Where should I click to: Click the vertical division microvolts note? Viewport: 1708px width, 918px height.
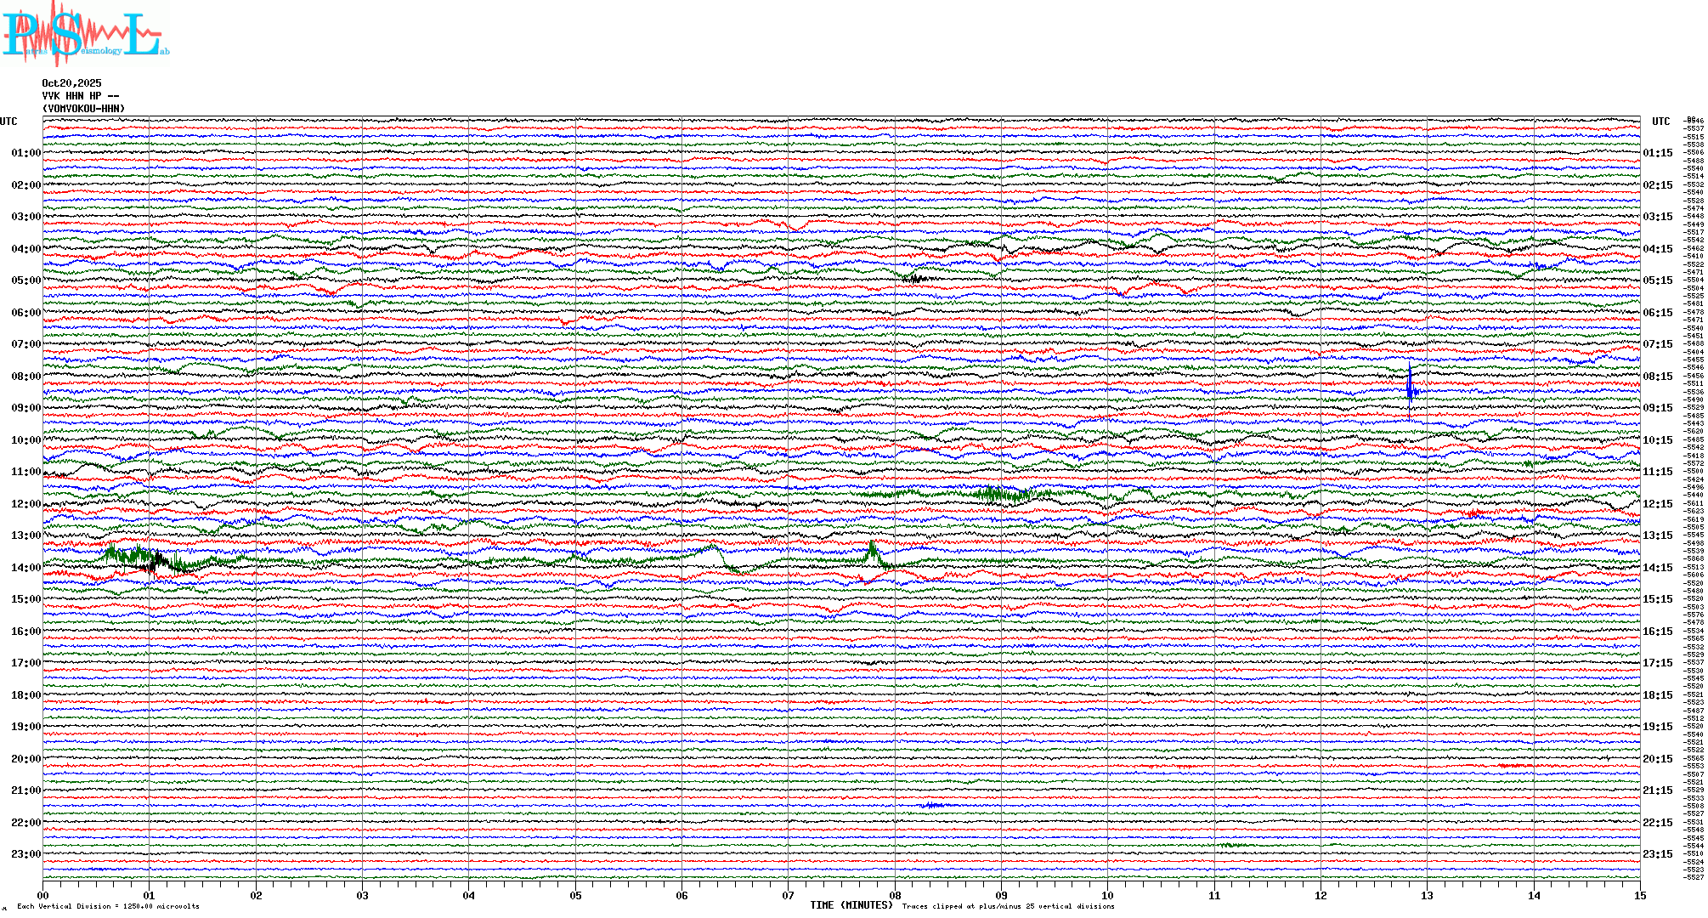(x=108, y=906)
